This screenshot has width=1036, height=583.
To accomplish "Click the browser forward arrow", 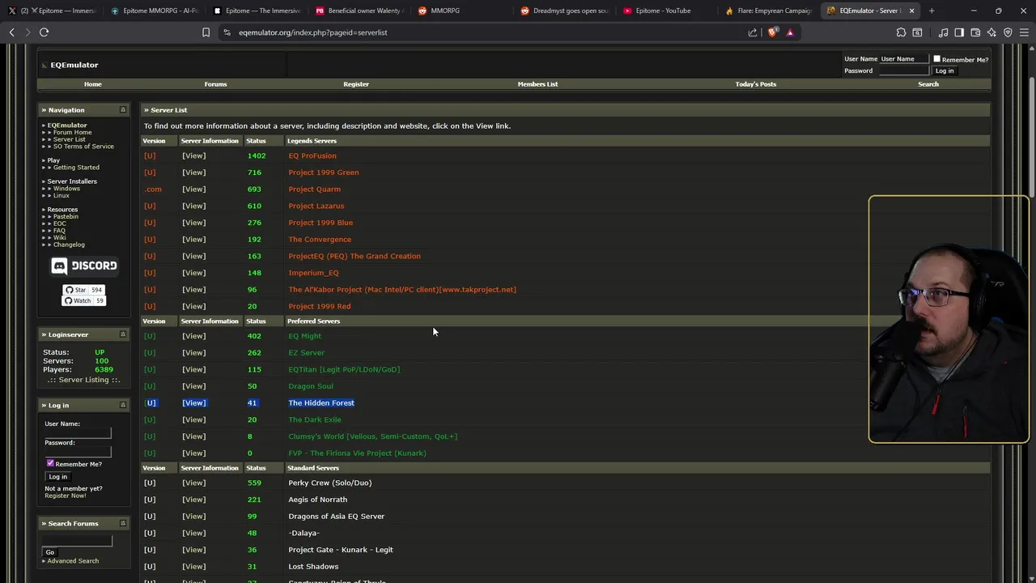I will coord(28,32).
